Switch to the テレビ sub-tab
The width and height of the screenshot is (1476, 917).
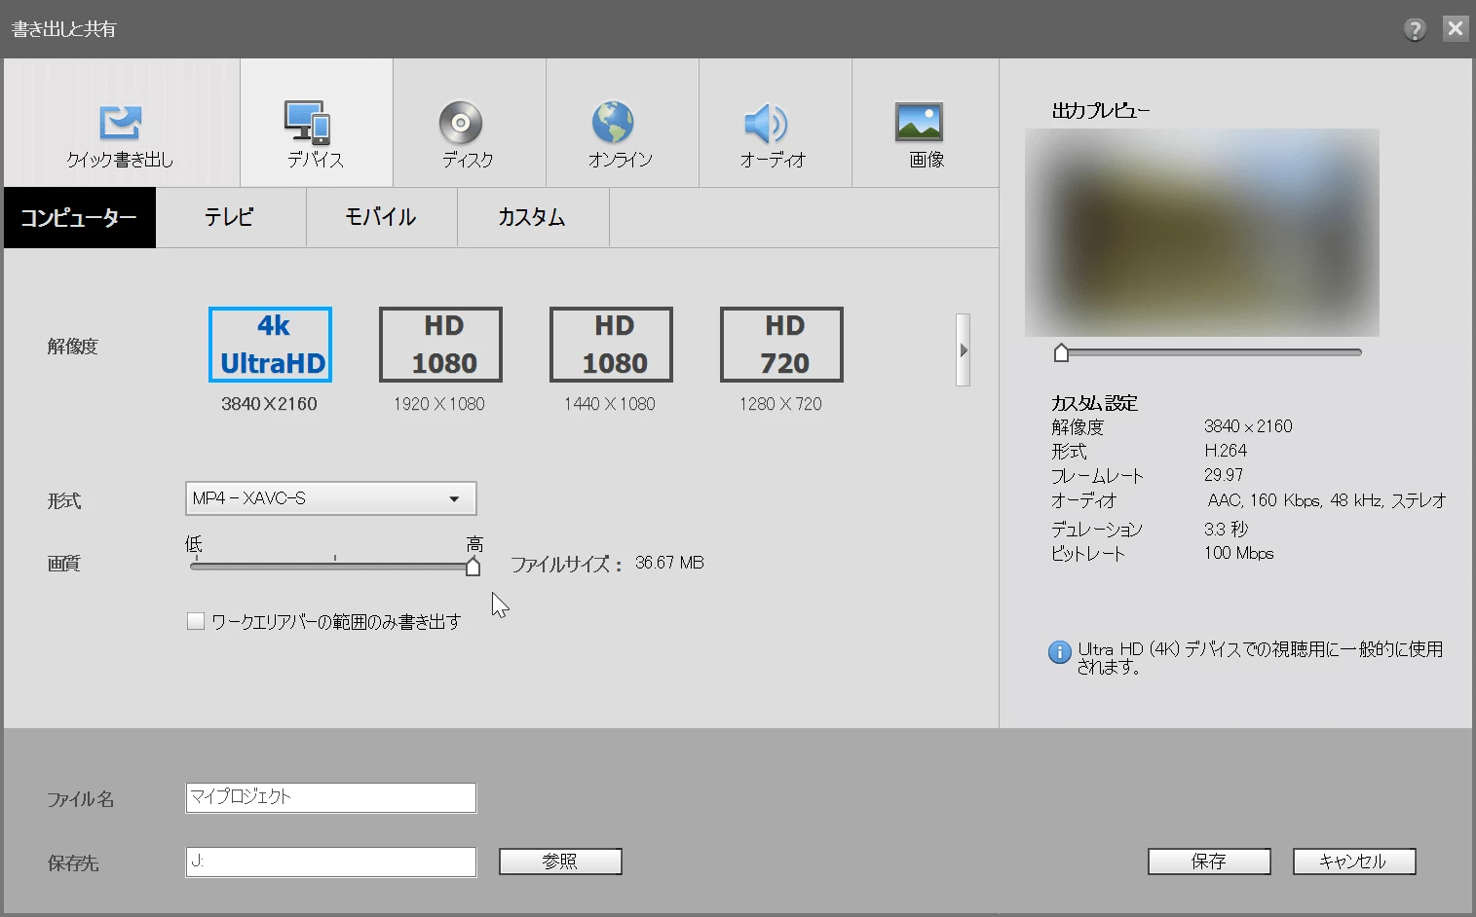coord(231,218)
